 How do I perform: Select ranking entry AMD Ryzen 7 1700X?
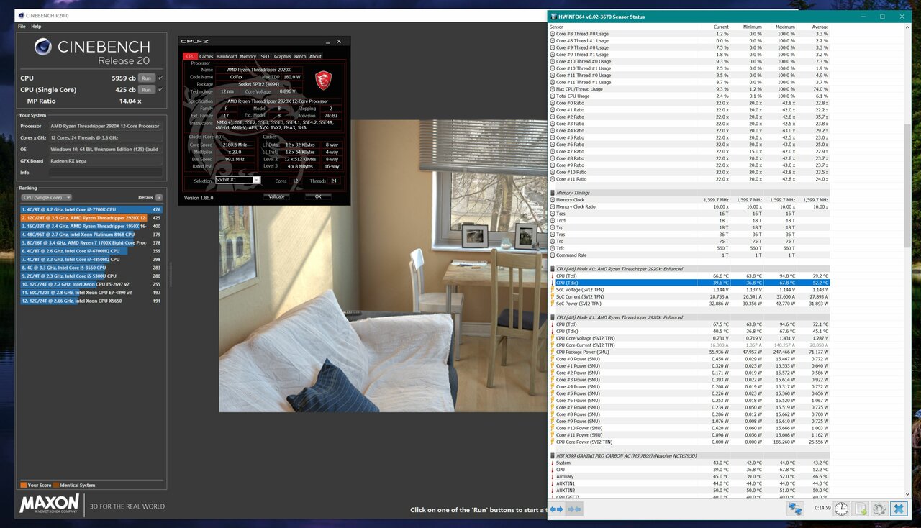[x=91, y=243]
